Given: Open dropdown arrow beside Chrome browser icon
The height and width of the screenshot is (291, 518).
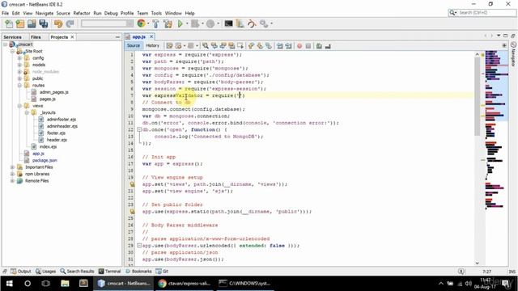Looking at the screenshot, I should (148, 23).
